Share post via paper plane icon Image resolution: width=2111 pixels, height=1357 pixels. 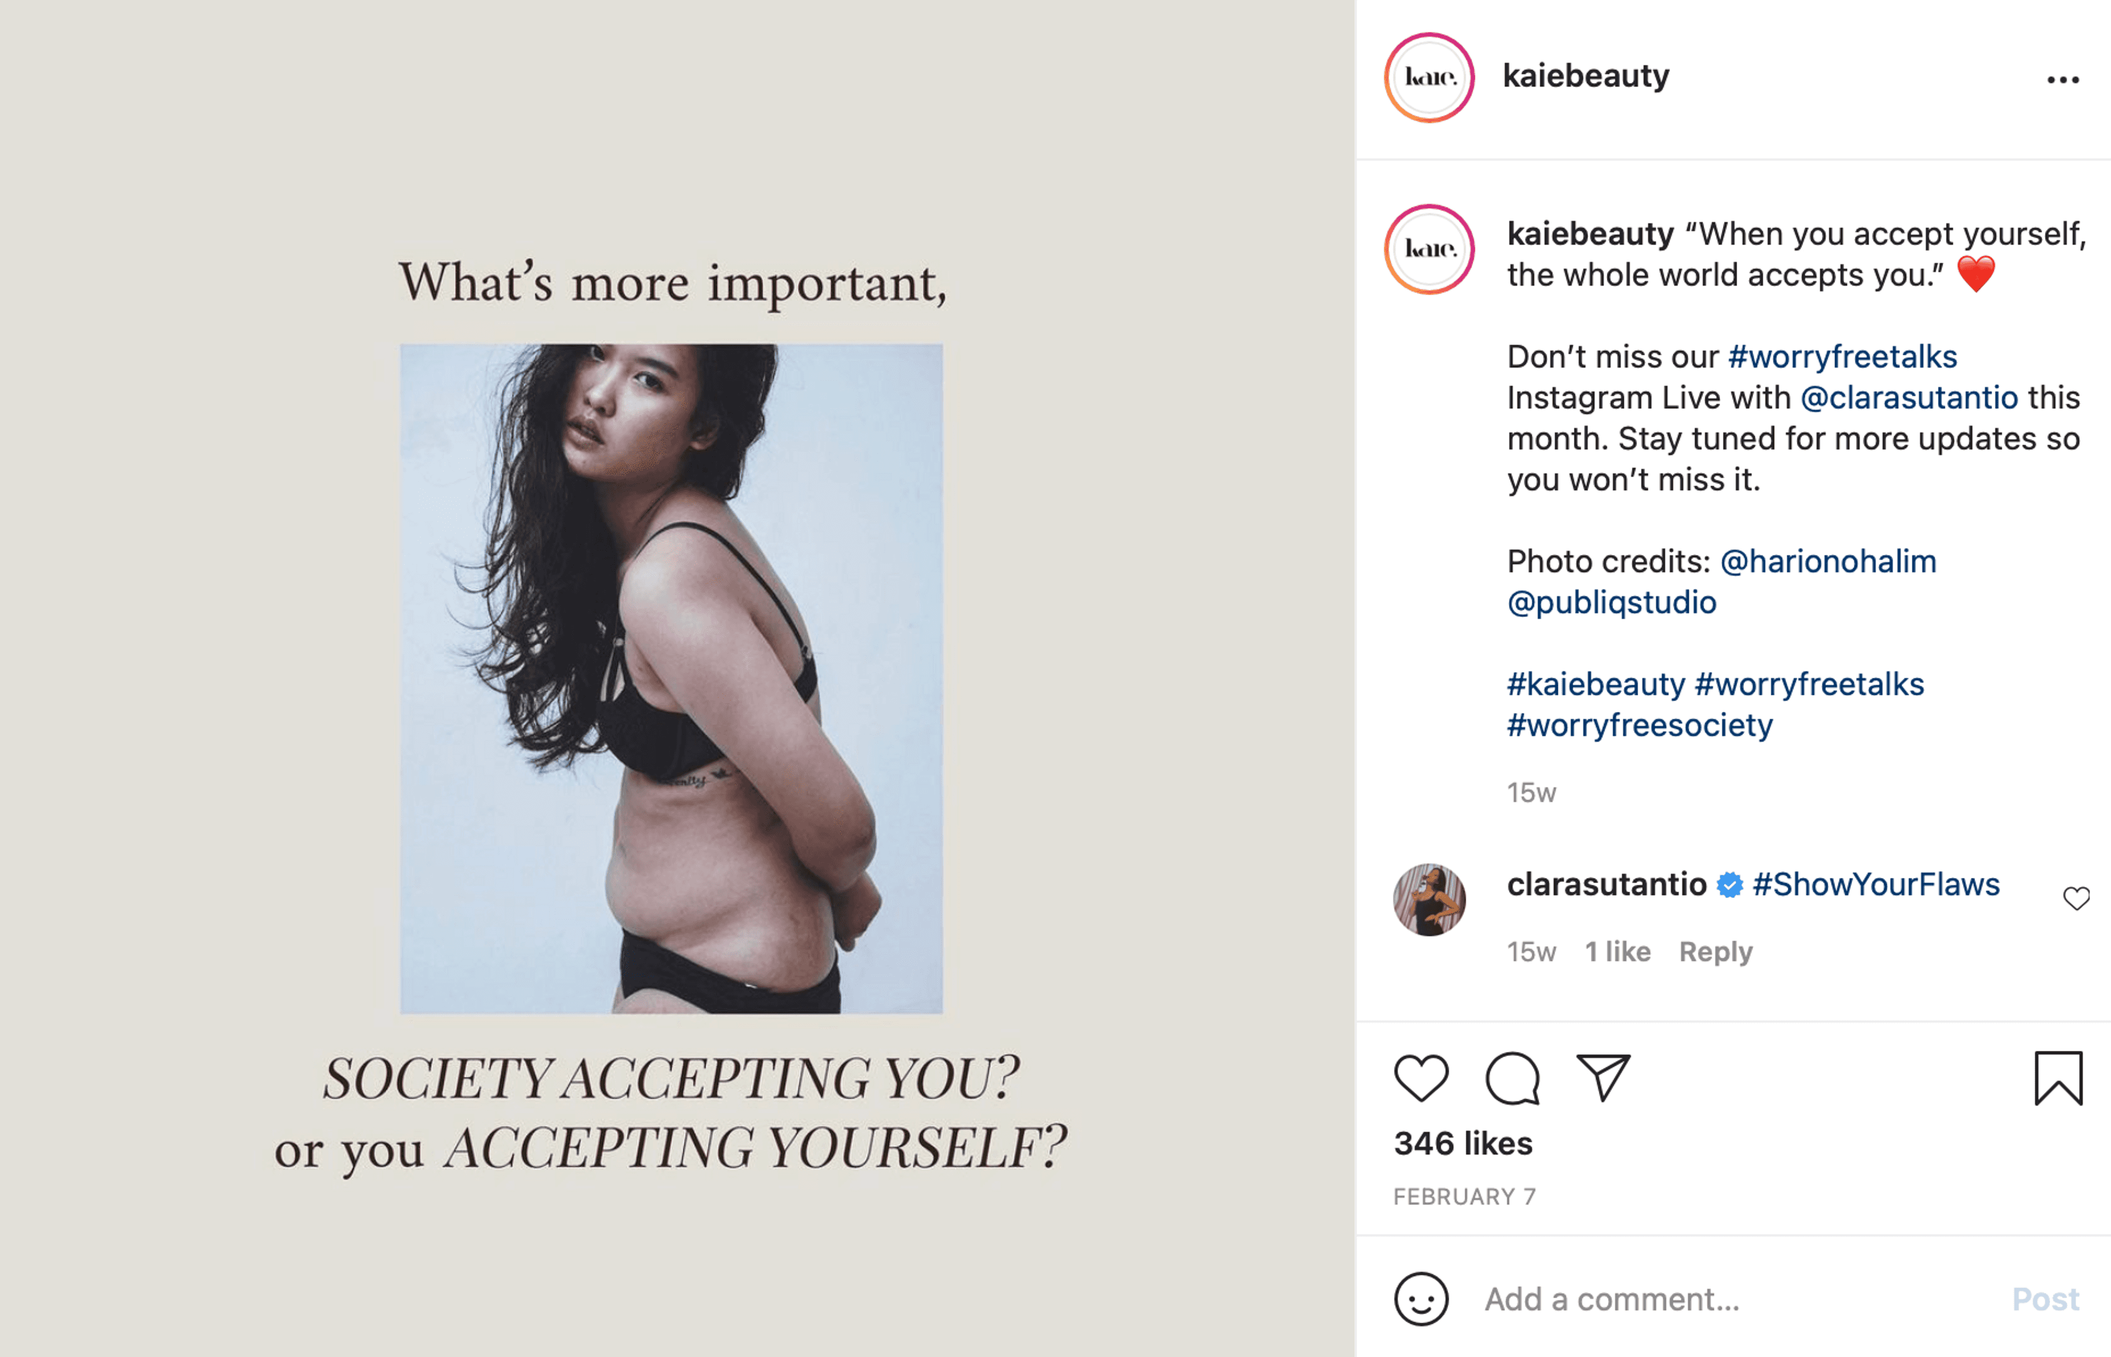(1603, 1077)
